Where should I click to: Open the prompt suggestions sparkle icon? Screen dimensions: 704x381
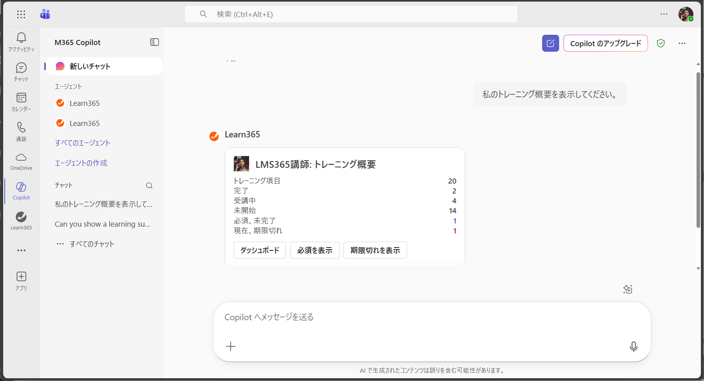pyautogui.click(x=628, y=289)
